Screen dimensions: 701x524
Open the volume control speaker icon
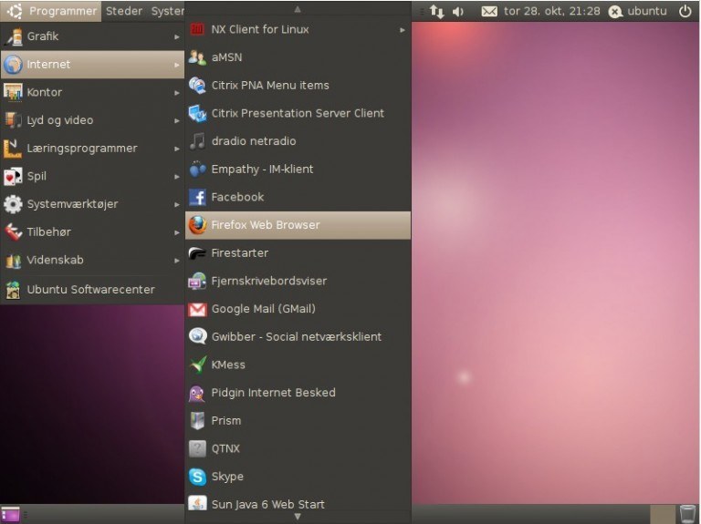[x=458, y=11]
